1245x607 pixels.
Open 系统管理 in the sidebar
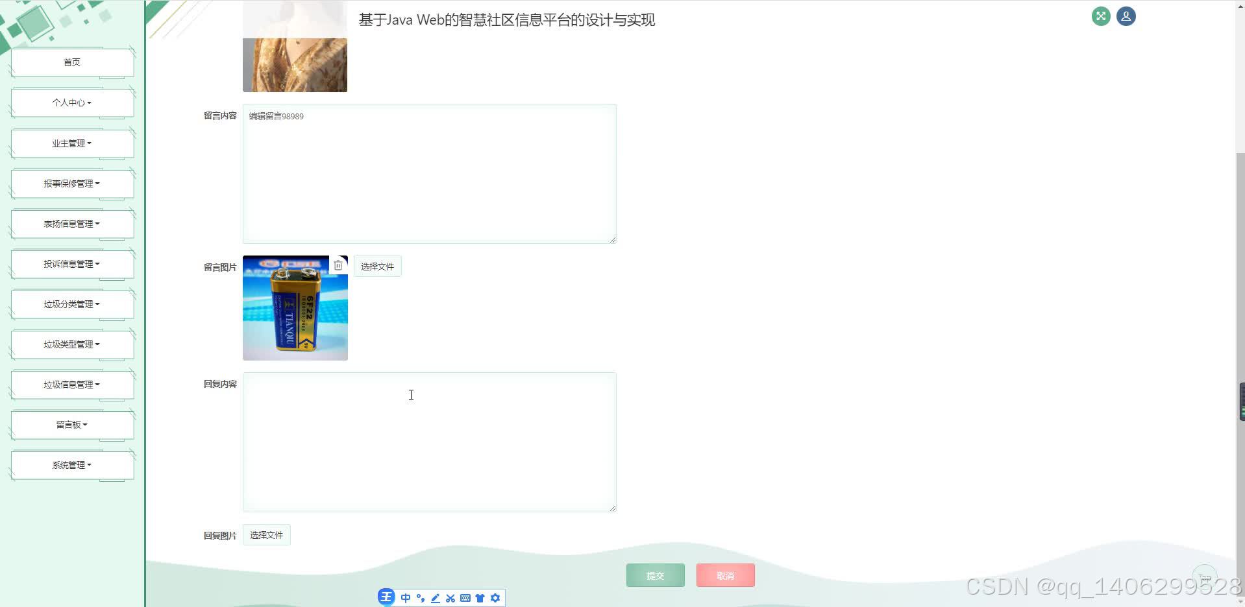[x=71, y=465]
